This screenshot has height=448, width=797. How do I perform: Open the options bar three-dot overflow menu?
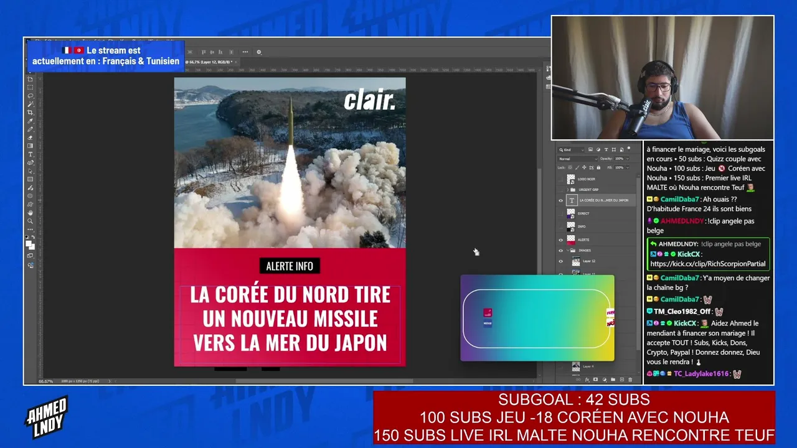click(x=245, y=52)
